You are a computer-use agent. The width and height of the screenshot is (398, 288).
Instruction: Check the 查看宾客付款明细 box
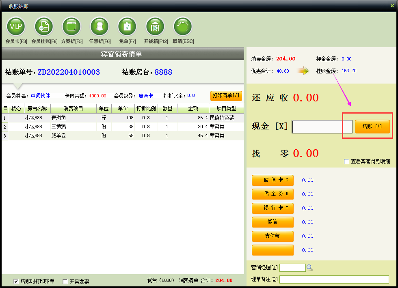(346, 161)
